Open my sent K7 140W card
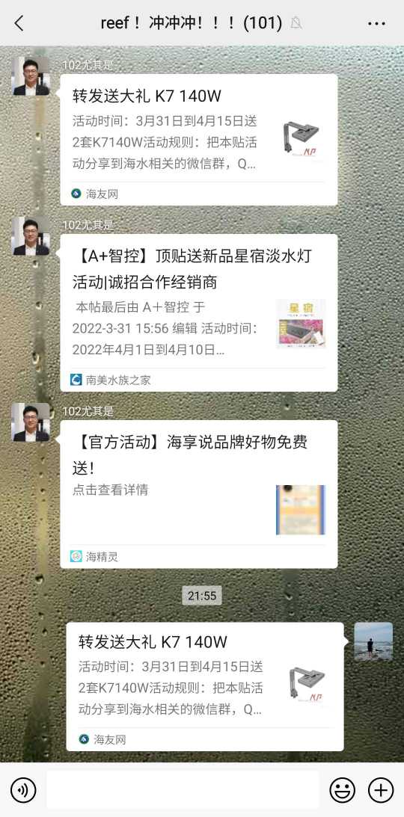The width and height of the screenshot is (404, 817). coord(205,687)
